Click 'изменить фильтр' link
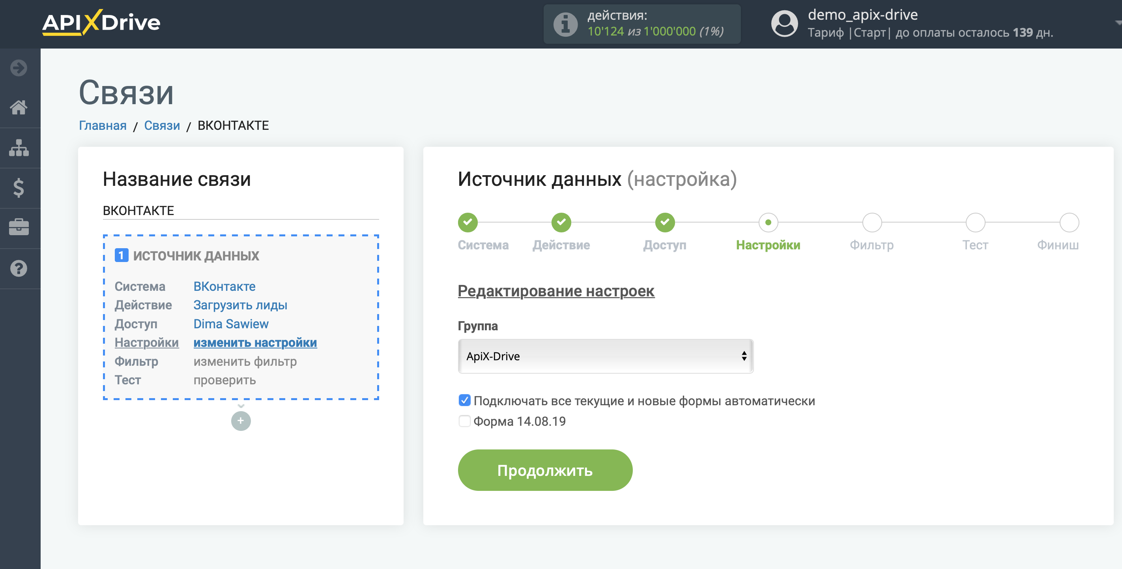1122x569 pixels. pyautogui.click(x=245, y=361)
